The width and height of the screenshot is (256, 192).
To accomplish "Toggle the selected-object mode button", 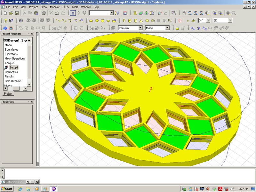I will [x=73, y=13].
